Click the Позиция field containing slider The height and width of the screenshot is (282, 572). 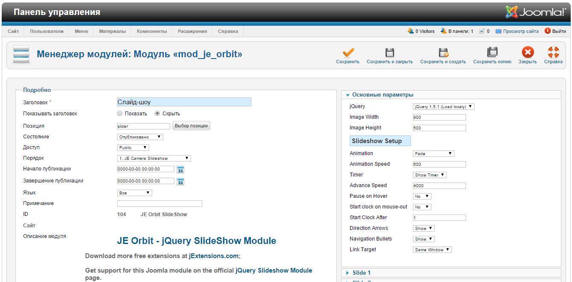click(144, 126)
